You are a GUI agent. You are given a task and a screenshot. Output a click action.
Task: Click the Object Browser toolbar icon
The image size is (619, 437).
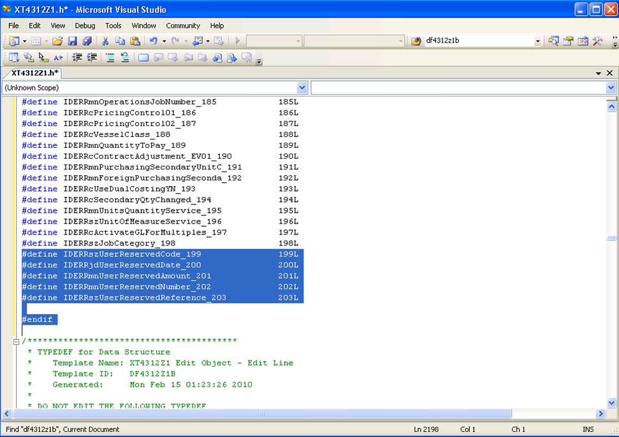coord(583,41)
